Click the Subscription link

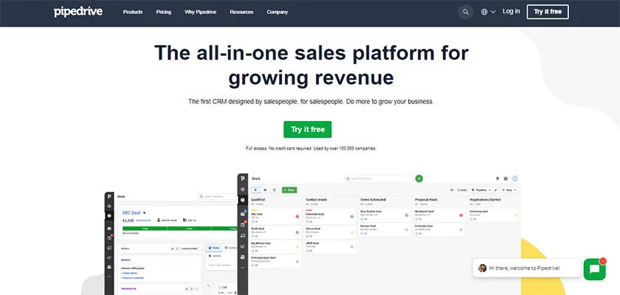point(130,273)
